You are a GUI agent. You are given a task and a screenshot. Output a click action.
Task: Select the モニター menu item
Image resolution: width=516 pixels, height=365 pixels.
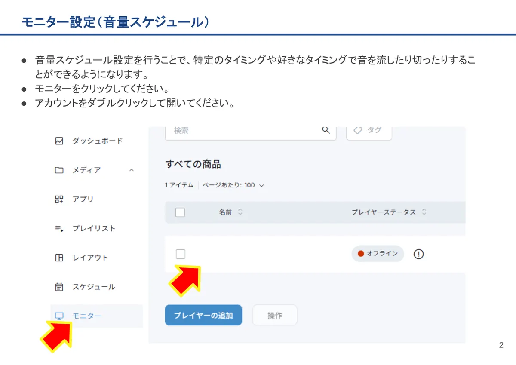[x=97, y=316]
